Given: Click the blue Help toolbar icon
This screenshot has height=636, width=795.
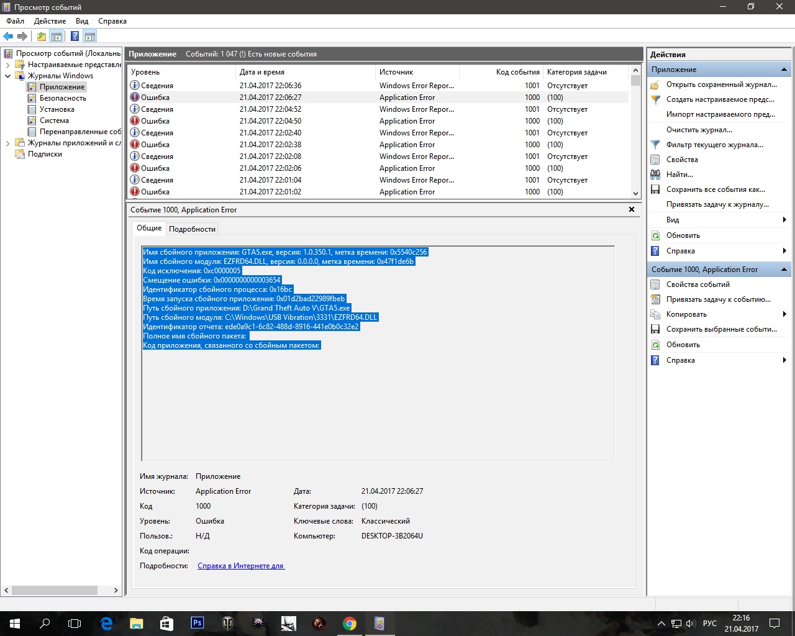Looking at the screenshot, I should point(75,36).
